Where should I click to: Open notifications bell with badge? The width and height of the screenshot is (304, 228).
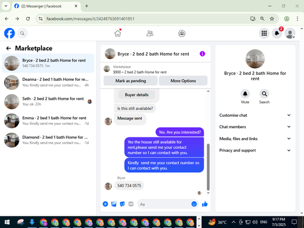coord(277,33)
